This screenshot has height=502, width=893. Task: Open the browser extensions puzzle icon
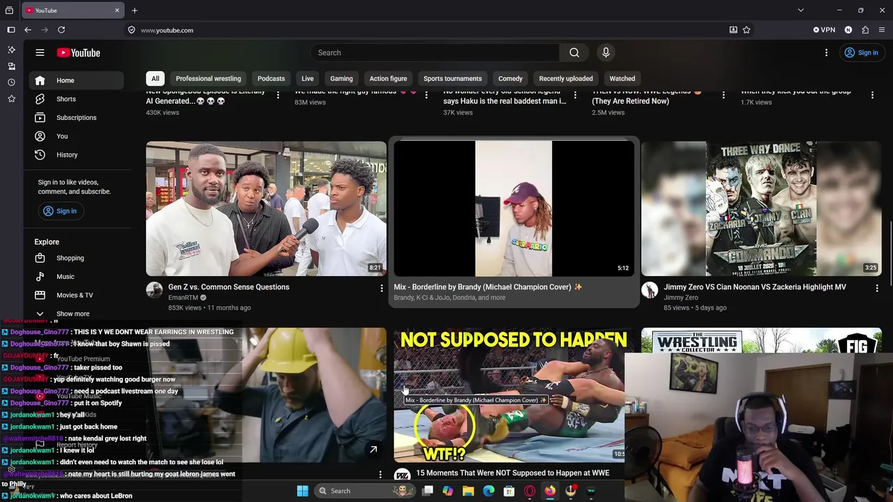(x=865, y=30)
